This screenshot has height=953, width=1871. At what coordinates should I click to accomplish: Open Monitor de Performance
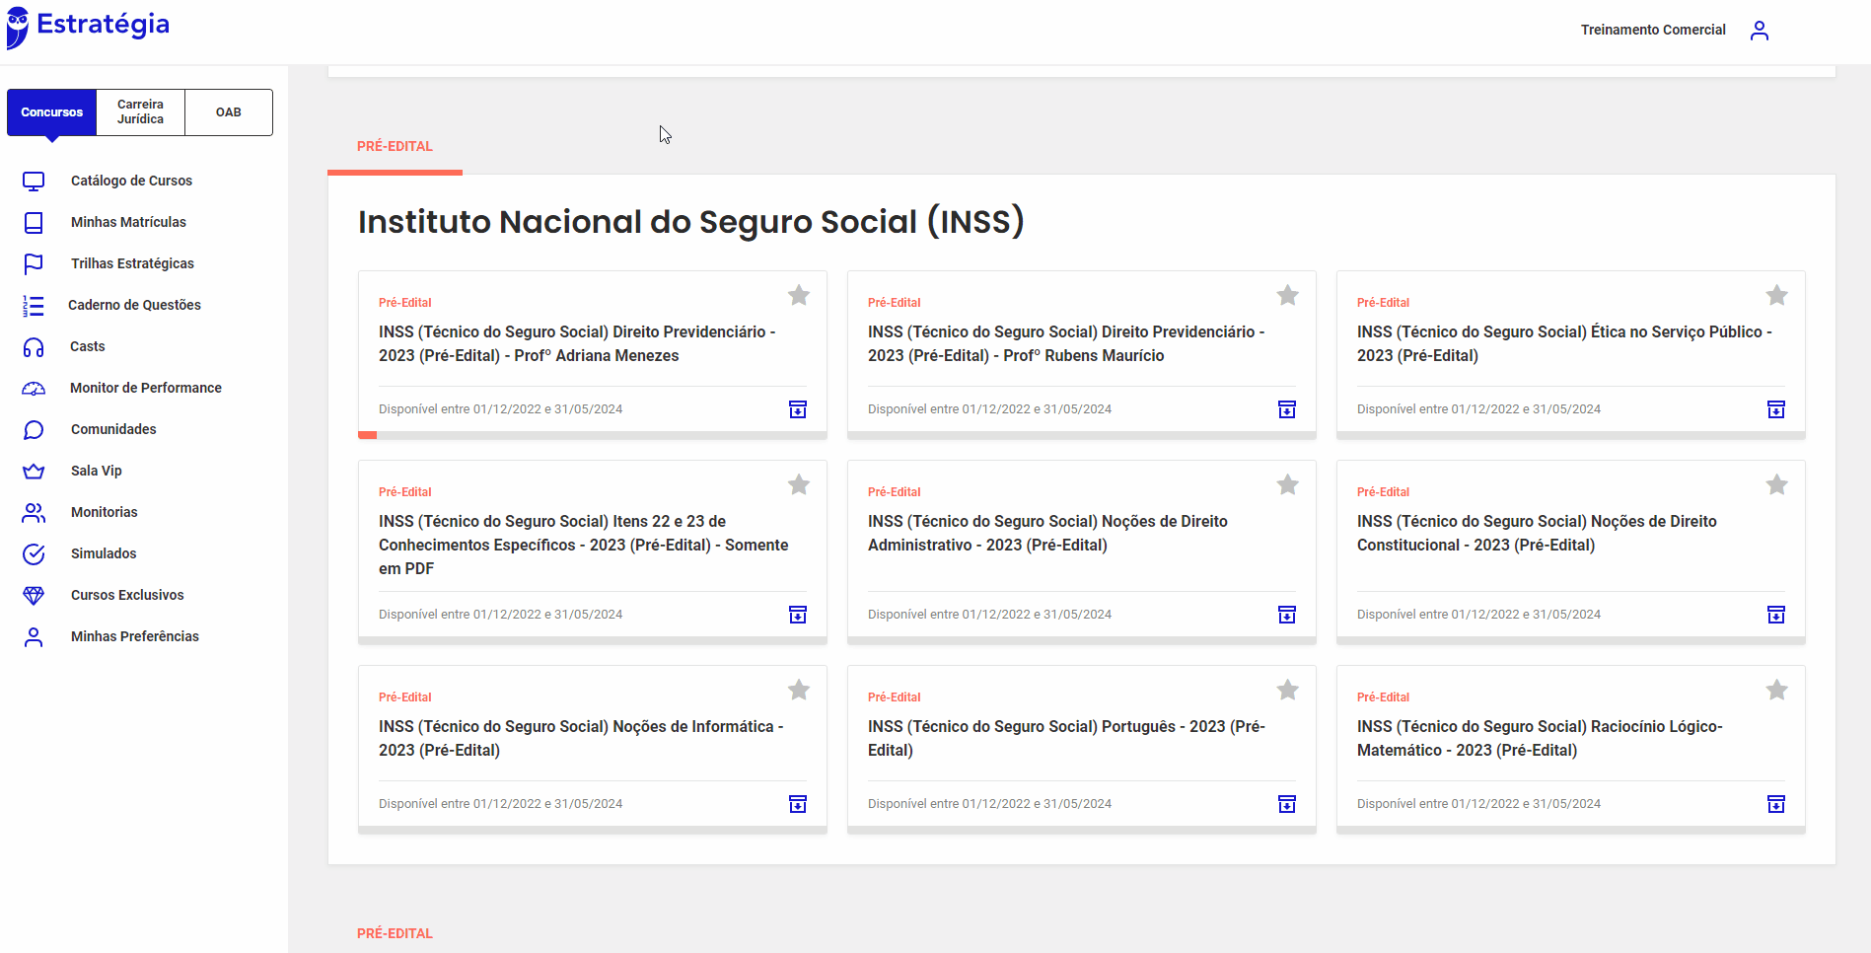click(146, 388)
